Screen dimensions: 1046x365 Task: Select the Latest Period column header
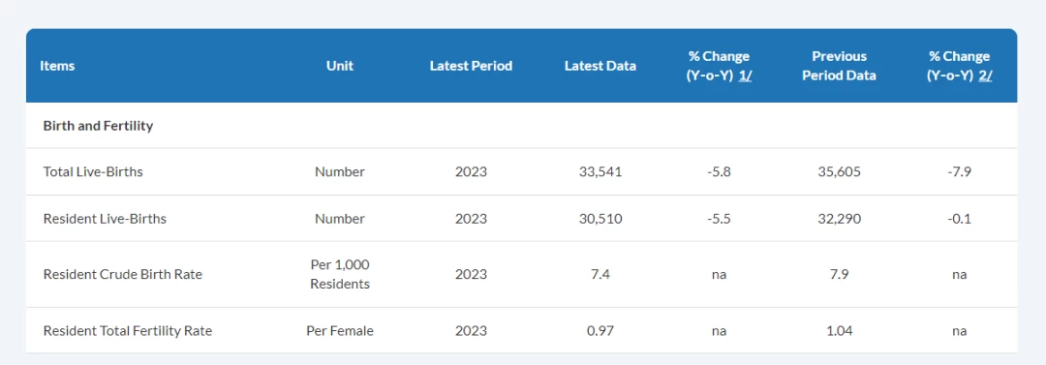471,66
